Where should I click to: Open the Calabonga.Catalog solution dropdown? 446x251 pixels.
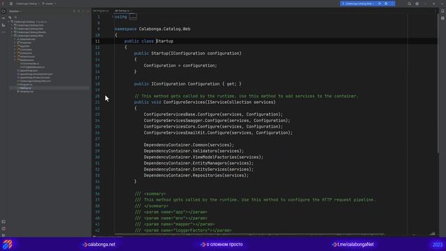coord(28,3)
